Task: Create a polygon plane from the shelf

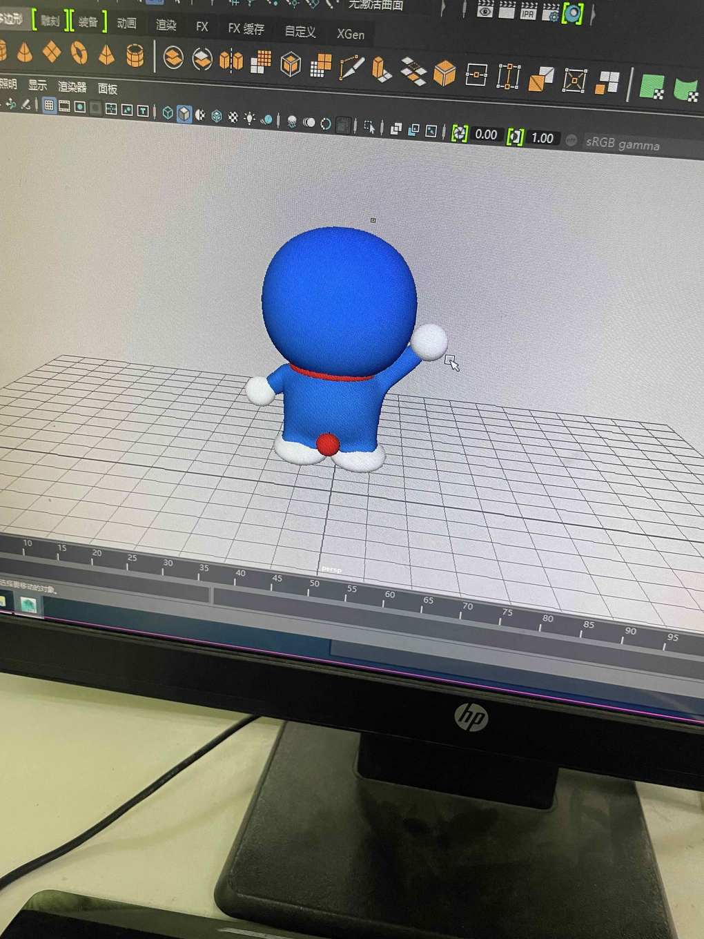Action: click(x=52, y=51)
